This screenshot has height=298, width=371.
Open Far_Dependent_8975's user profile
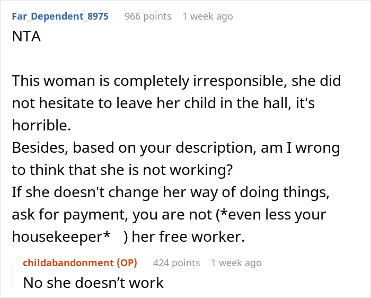click(x=60, y=16)
